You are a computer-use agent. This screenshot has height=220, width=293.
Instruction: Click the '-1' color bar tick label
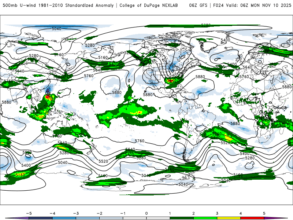point(123,213)
